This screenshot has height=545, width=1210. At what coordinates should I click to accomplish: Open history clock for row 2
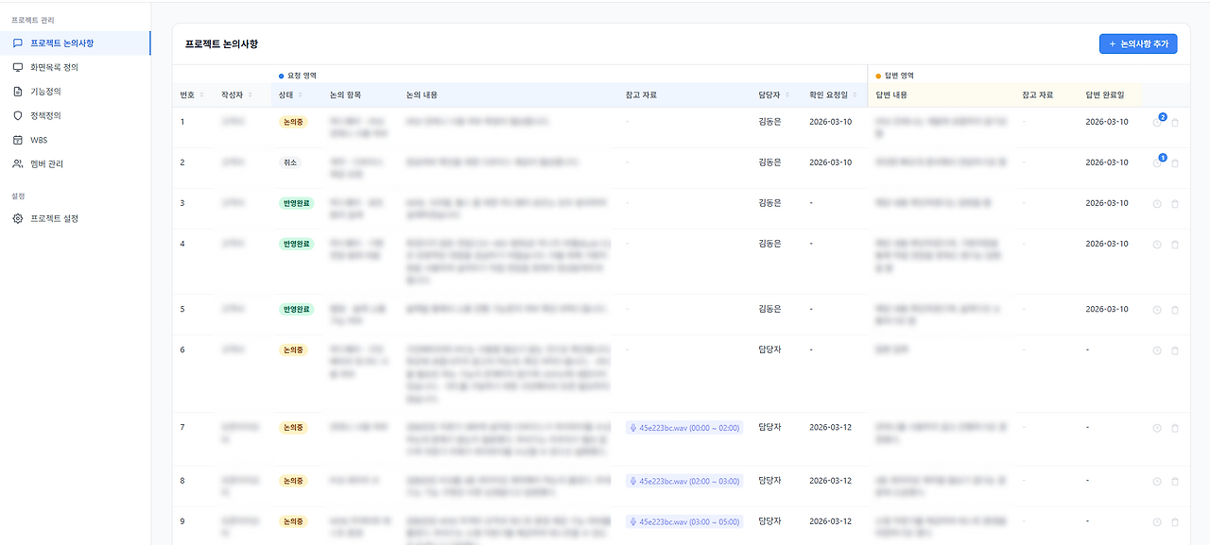pos(1157,162)
